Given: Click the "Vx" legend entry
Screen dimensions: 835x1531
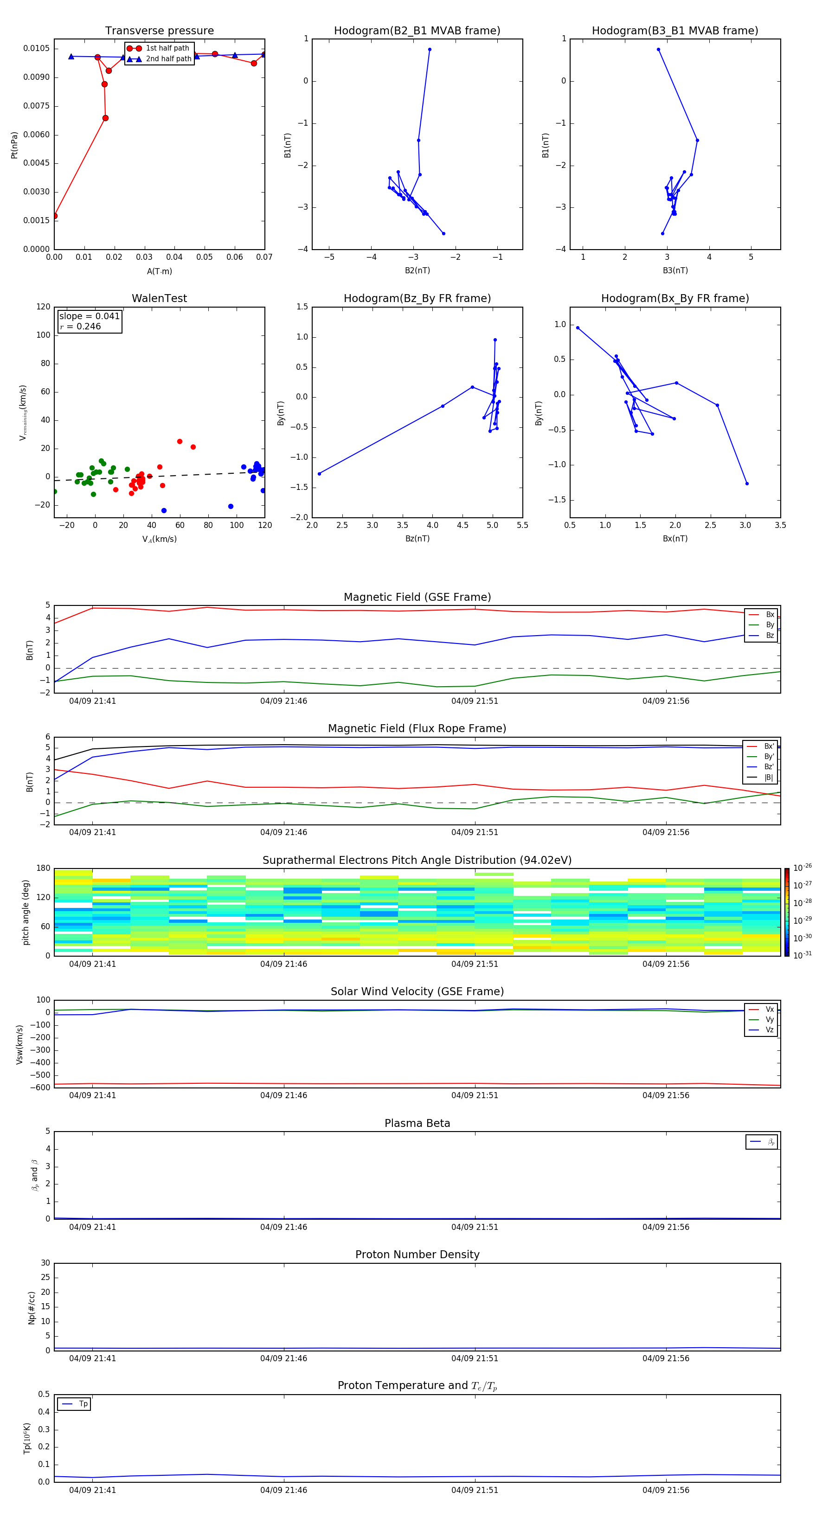Looking at the screenshot, I should (761, 1009).
